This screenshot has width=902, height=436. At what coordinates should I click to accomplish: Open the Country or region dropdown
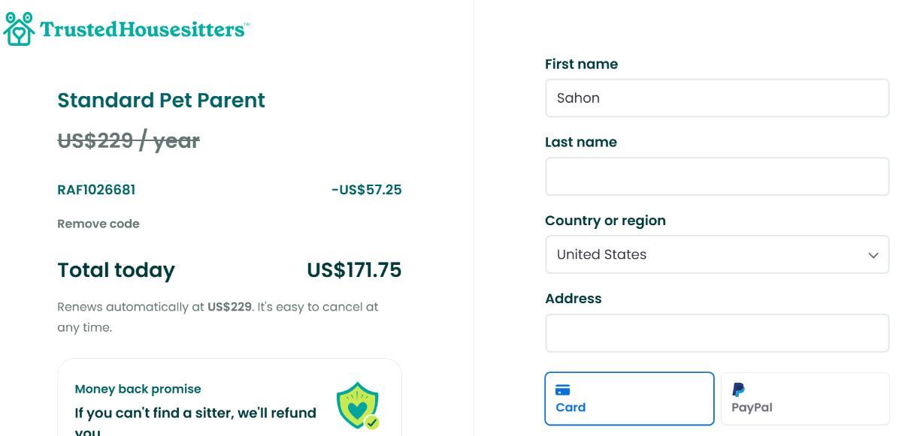tap(716, 254)
